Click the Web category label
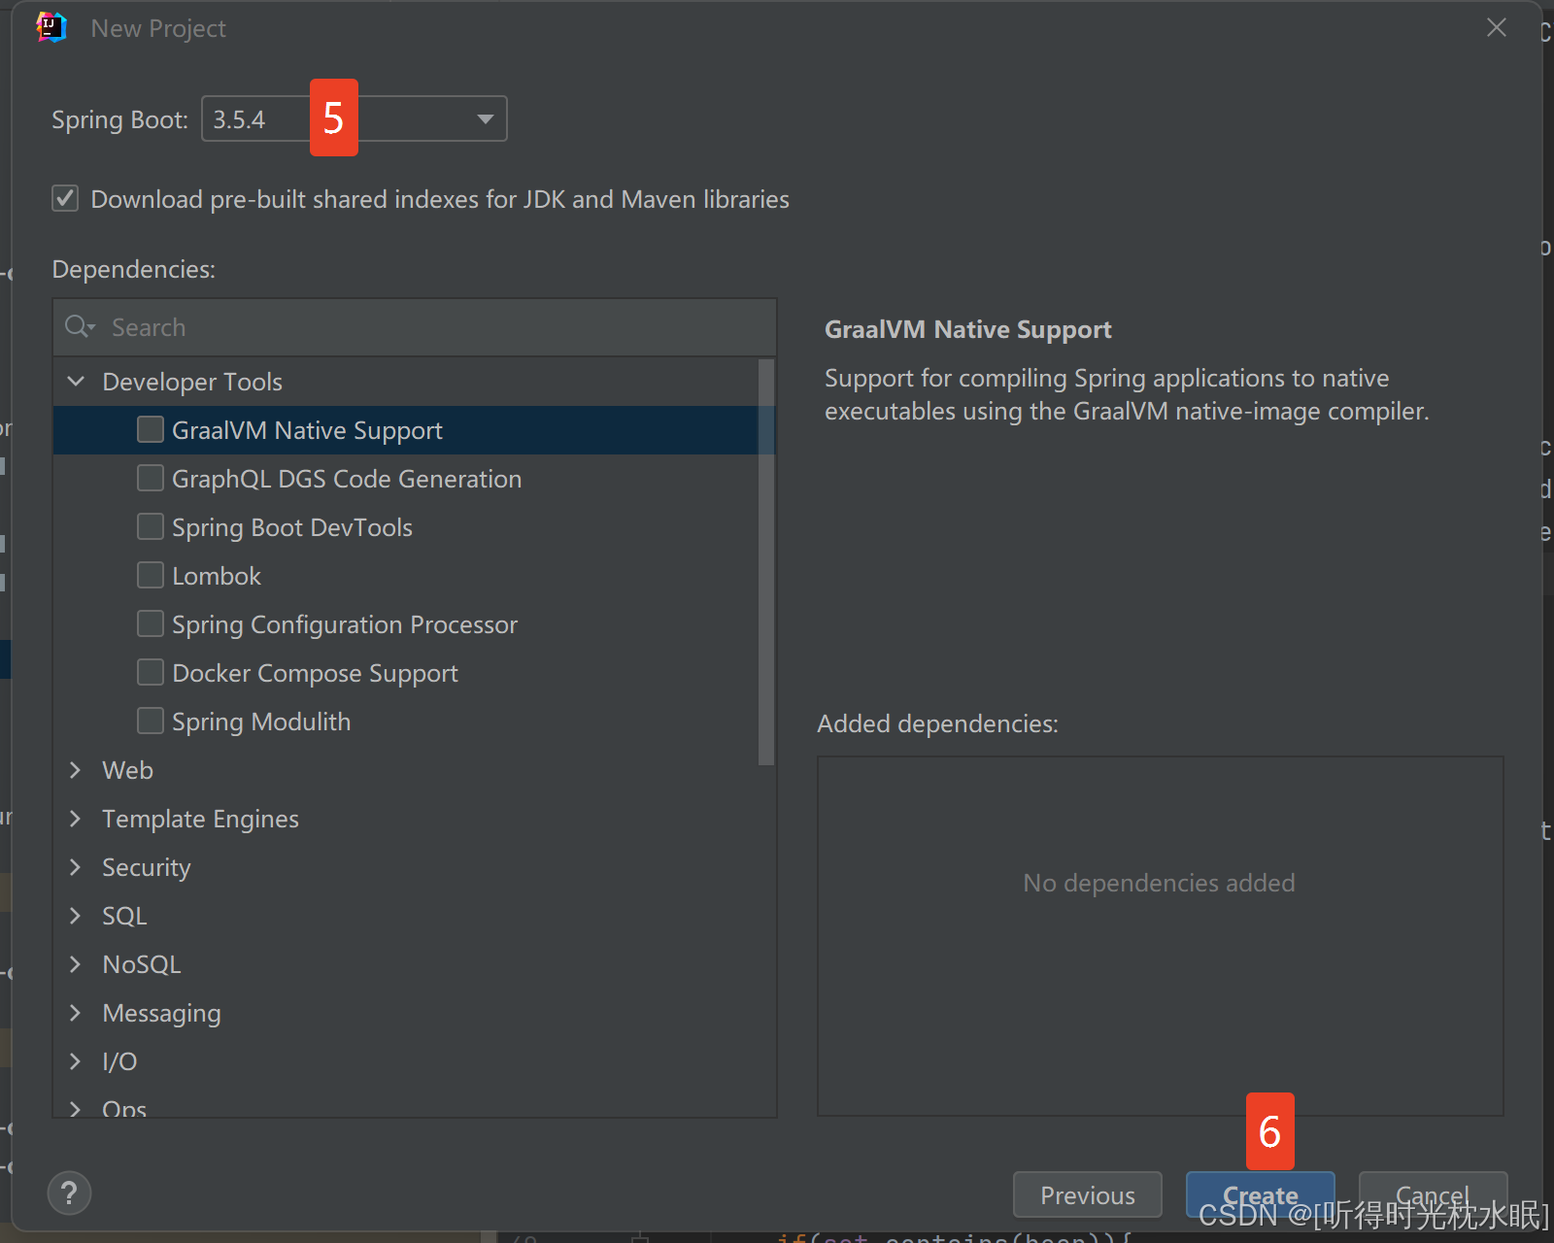1554x1243 pixels. coord(128,770)
